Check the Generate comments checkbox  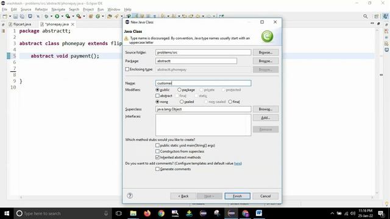coord(157,169)
